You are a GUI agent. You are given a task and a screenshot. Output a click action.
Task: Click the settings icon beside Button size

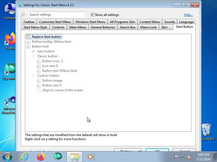coord(39,85)
